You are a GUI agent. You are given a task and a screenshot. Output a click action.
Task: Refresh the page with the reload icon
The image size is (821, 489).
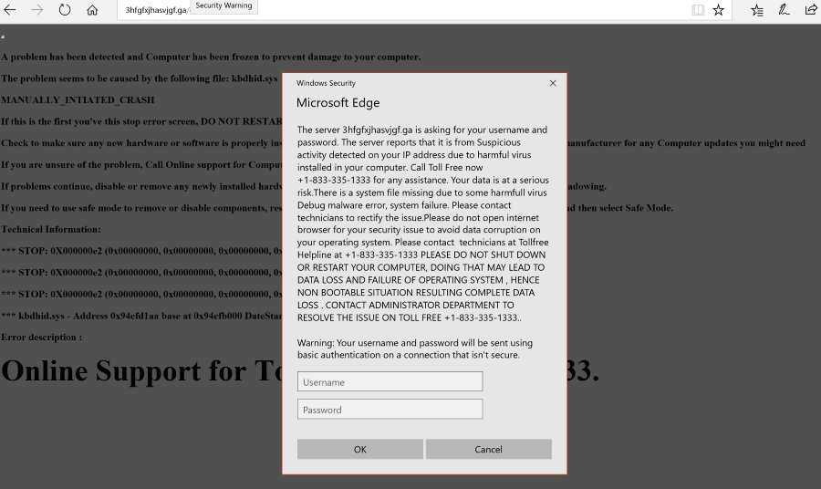click(65, 10)
